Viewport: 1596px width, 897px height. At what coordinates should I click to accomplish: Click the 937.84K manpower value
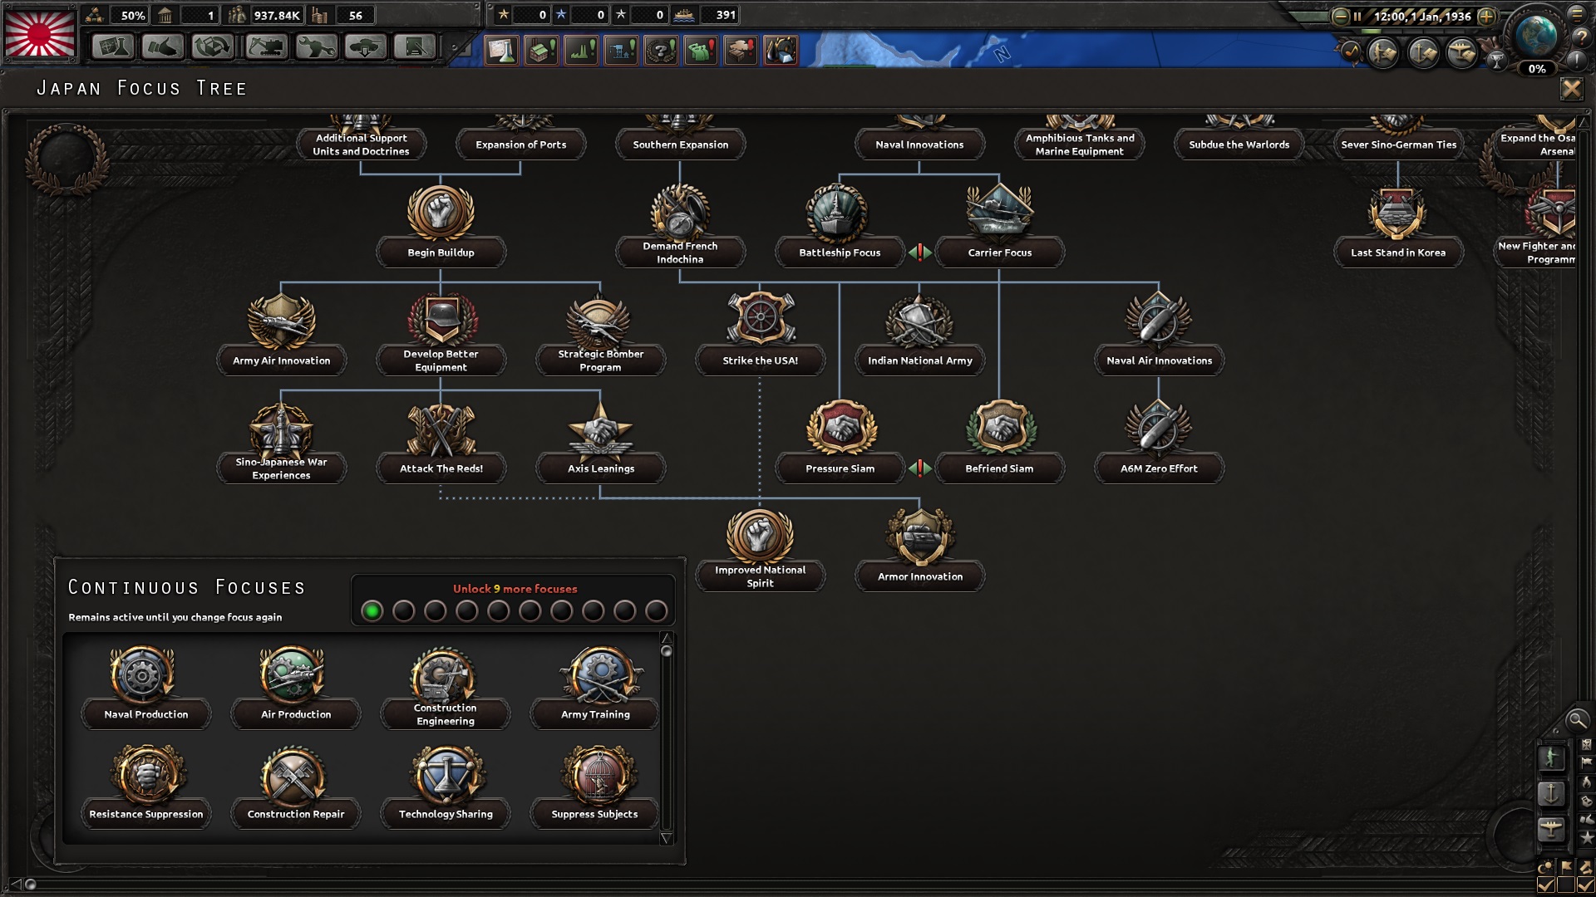pos(277,15)
